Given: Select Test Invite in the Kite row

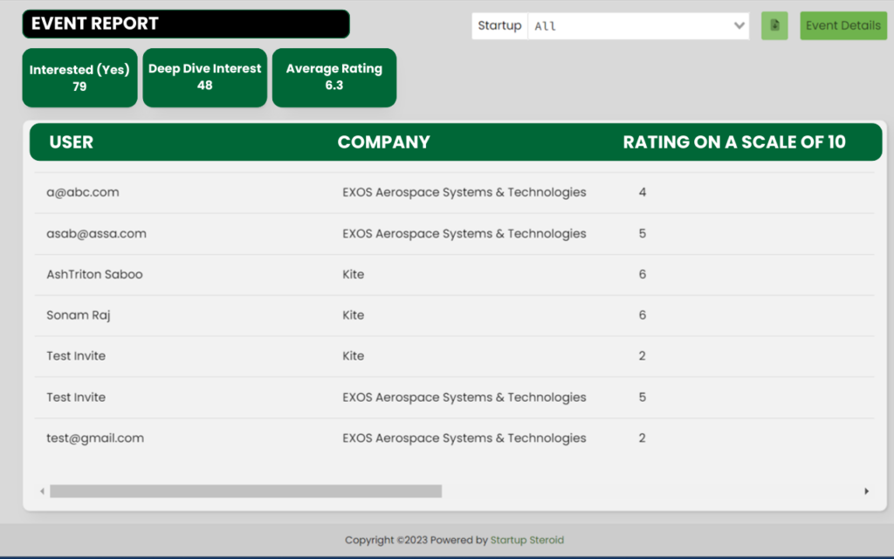Looking at the screenshot, I should pos(76,356).
